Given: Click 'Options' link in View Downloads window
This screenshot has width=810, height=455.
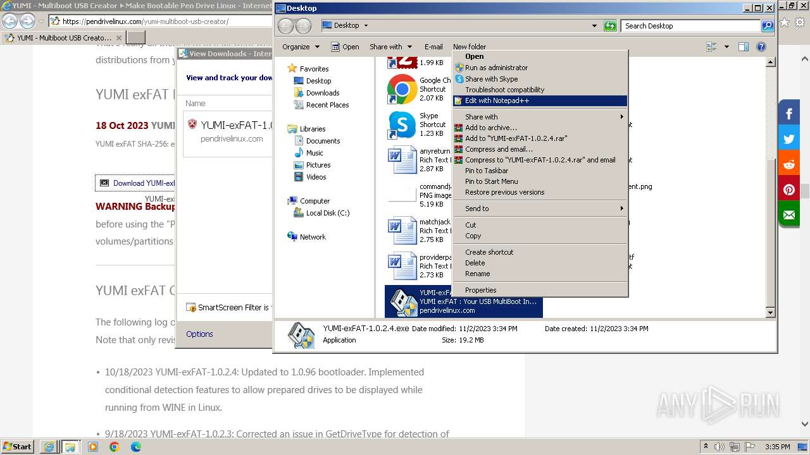Looking at the screenshot, I should click(199, 334).
